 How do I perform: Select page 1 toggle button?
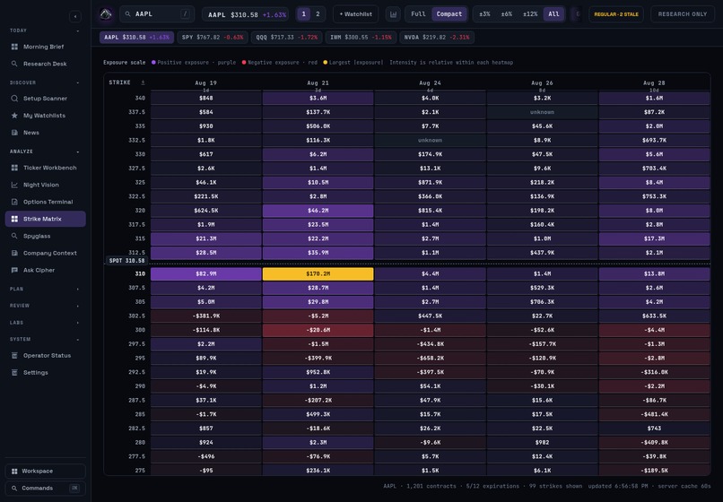304,14
